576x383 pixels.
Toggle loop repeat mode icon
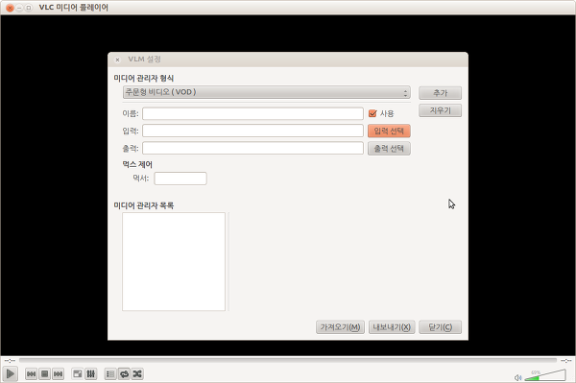pos(124,373)
